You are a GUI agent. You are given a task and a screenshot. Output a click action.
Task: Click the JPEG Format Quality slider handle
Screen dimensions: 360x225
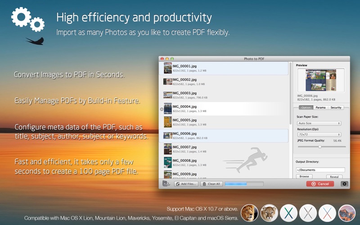tap(320, 147)
